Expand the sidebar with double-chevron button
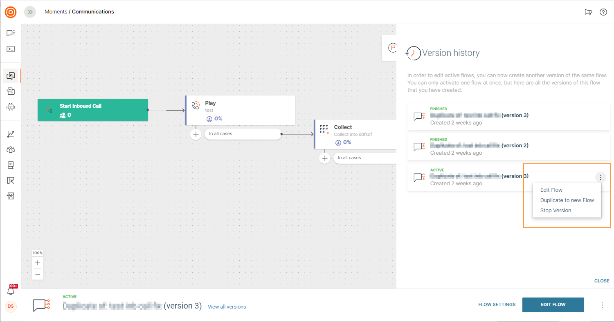This screenshot has height=322, width=614. (30, 12)
